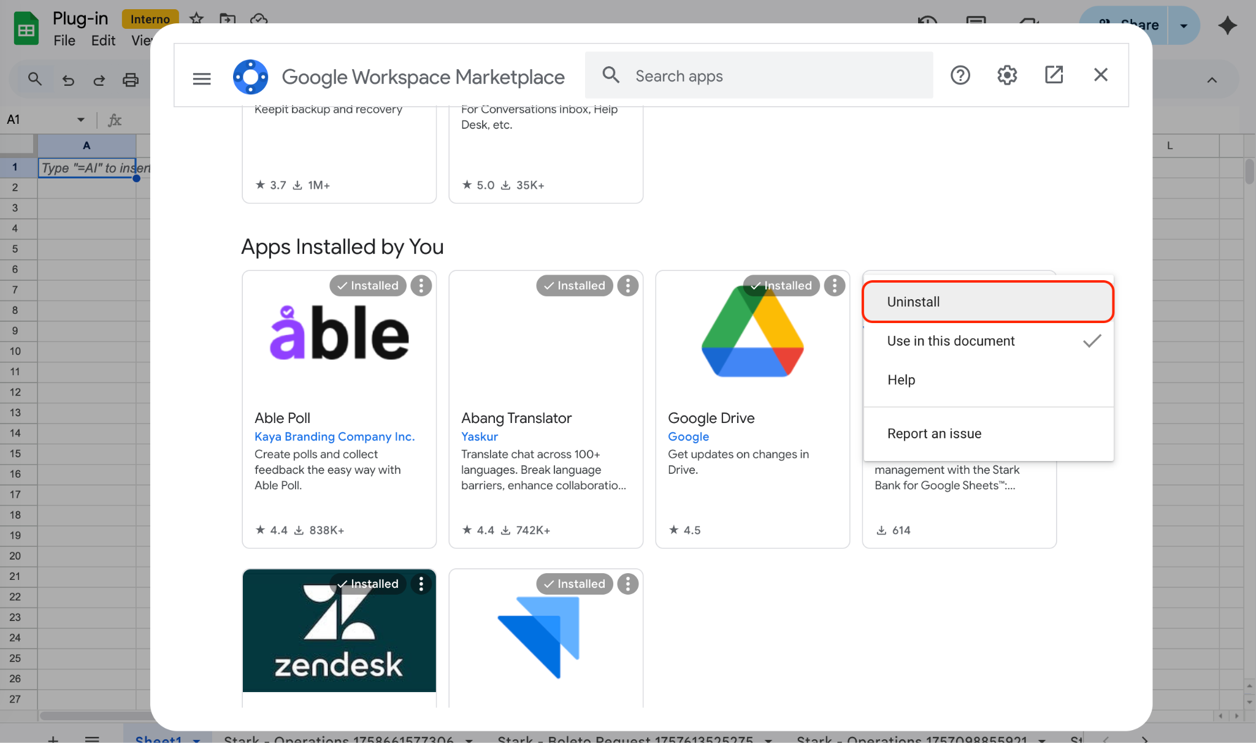1256x743 pixels.
Task: Click the Gemini sparkle icon
Action: (1227, 25)
